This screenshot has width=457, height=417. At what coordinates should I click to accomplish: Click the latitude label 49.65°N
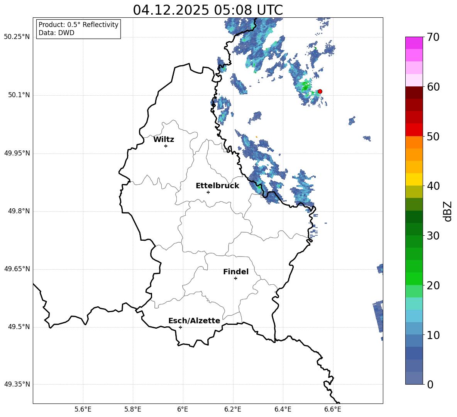click(x=17, y=269)
